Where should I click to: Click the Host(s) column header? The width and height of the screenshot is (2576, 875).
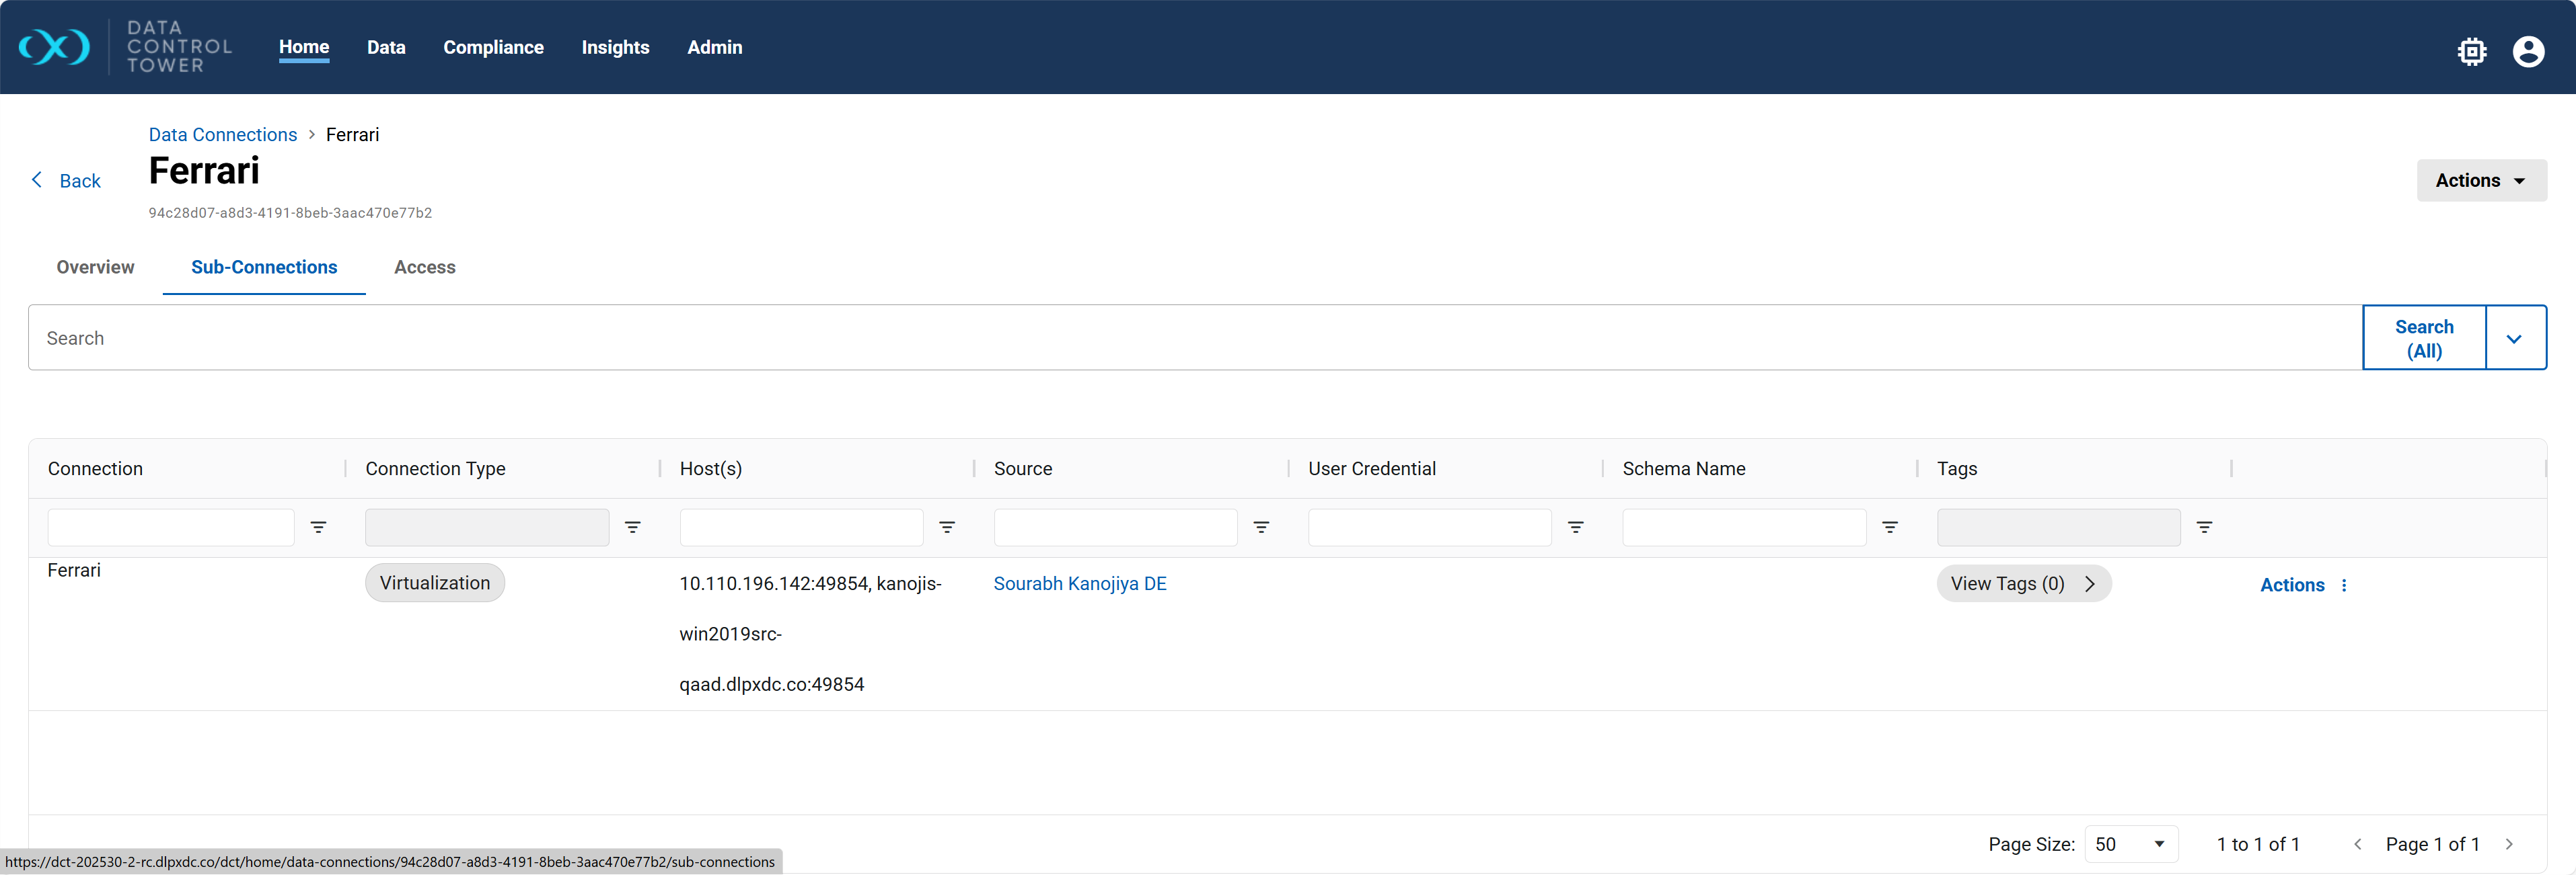click(x=711, y=468)
